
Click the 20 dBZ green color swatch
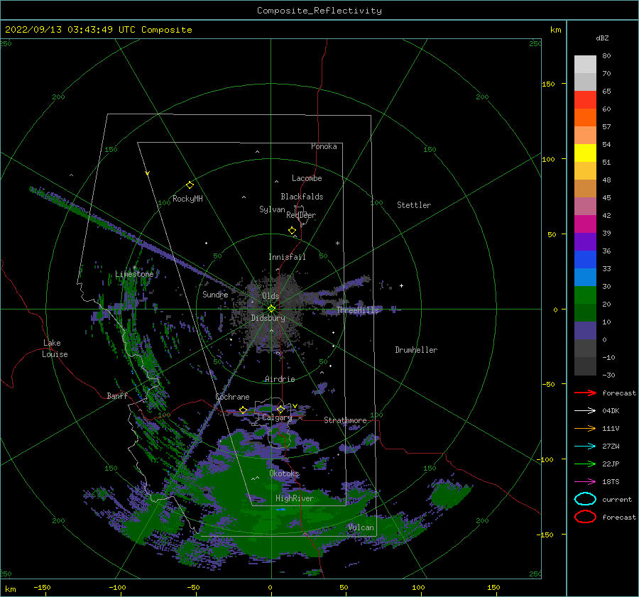tap(585, 295)
